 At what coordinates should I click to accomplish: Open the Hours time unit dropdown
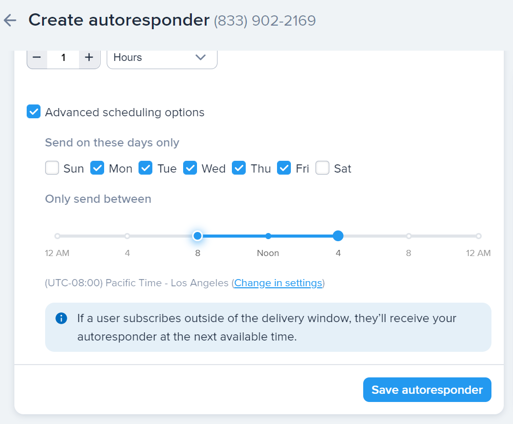point(162,57)
